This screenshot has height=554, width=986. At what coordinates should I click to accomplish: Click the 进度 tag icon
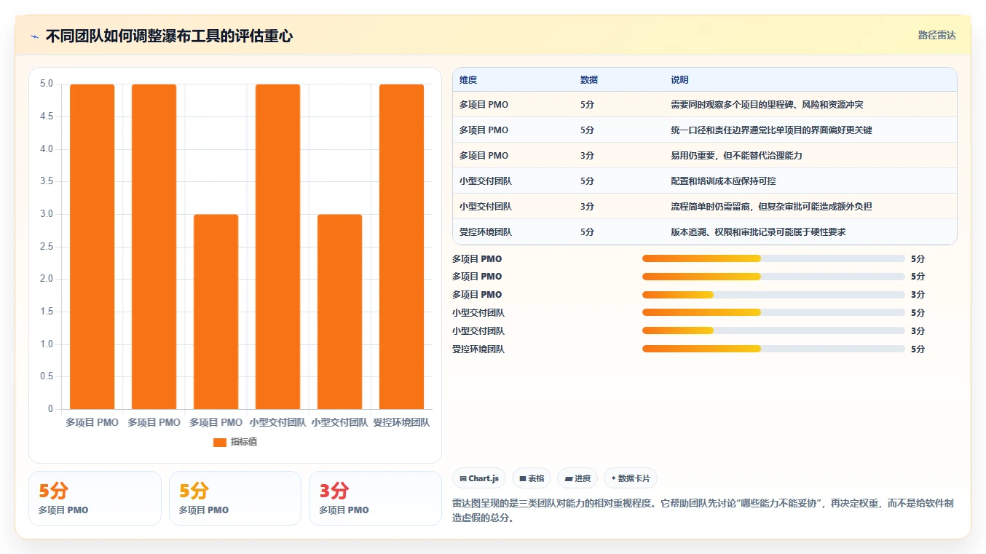(x=569, y=478)
